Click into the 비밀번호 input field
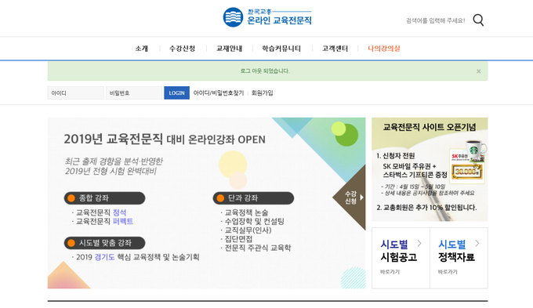The width and height of the screenshot is (533, 308). coord(134,92)
